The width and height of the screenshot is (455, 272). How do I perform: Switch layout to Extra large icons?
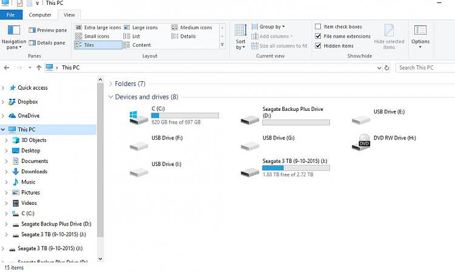point(98,27)
